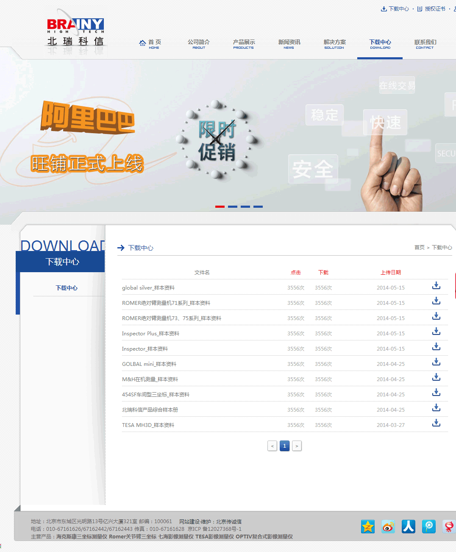Select the fourth banner slide indicator
The height and width of the screenshot is (552, 456).
coord(258,206)
